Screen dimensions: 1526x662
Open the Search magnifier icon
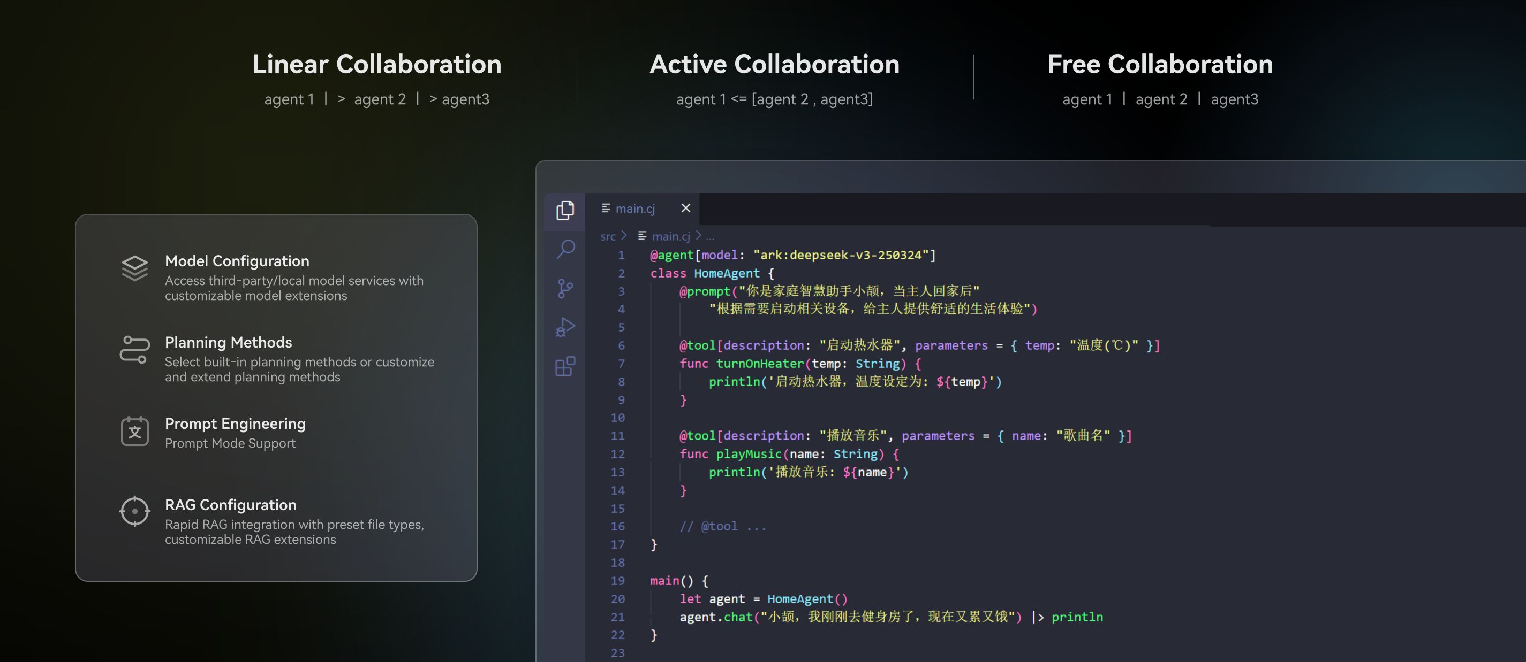566,249
